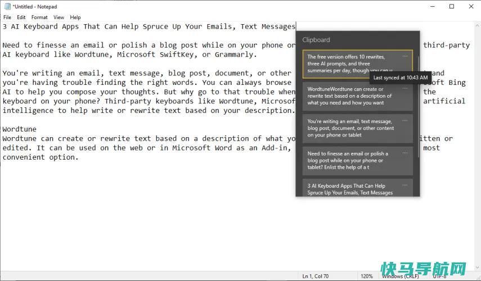Open the more options ellipsis on 'The free version' clipboard item
Viewport: 481px width, 281px height.
click(x=405, y=56)
